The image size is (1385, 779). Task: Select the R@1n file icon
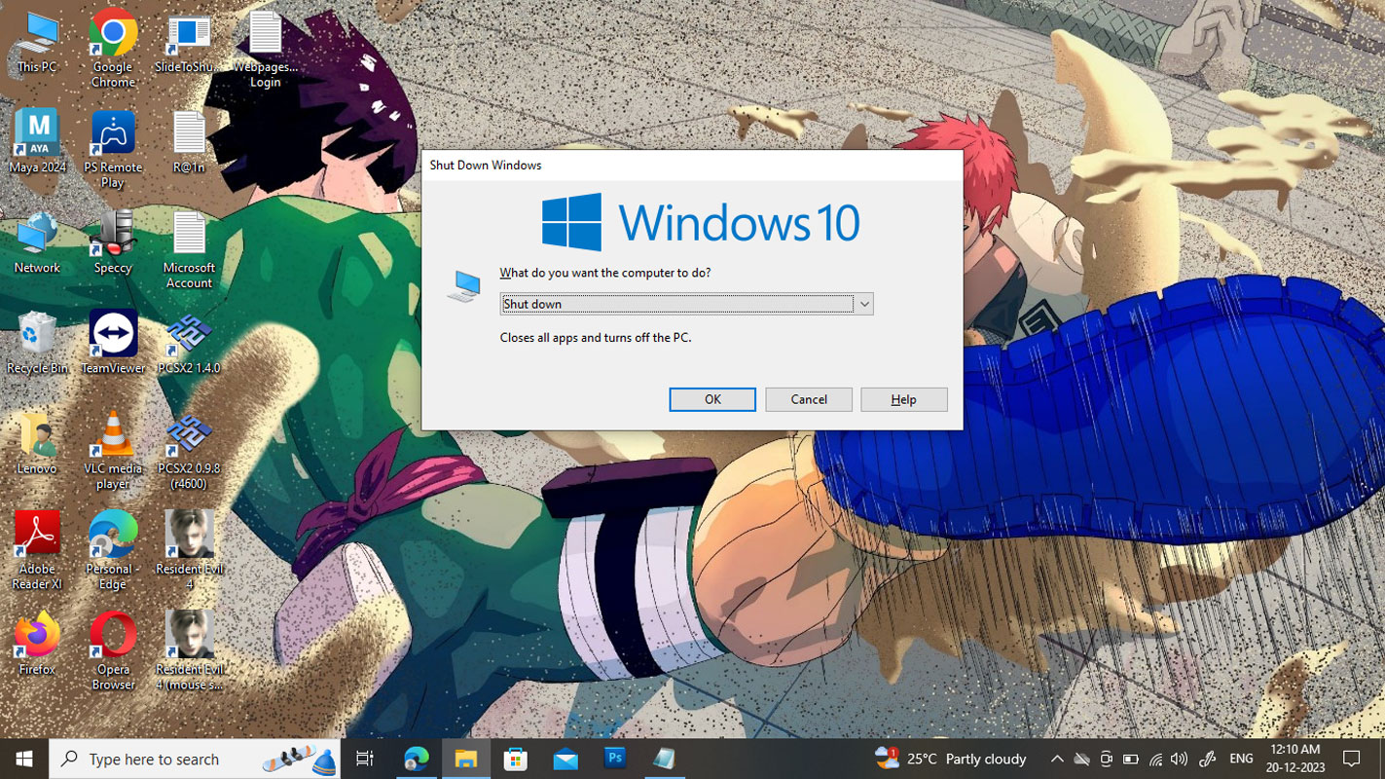click(189, 141)
